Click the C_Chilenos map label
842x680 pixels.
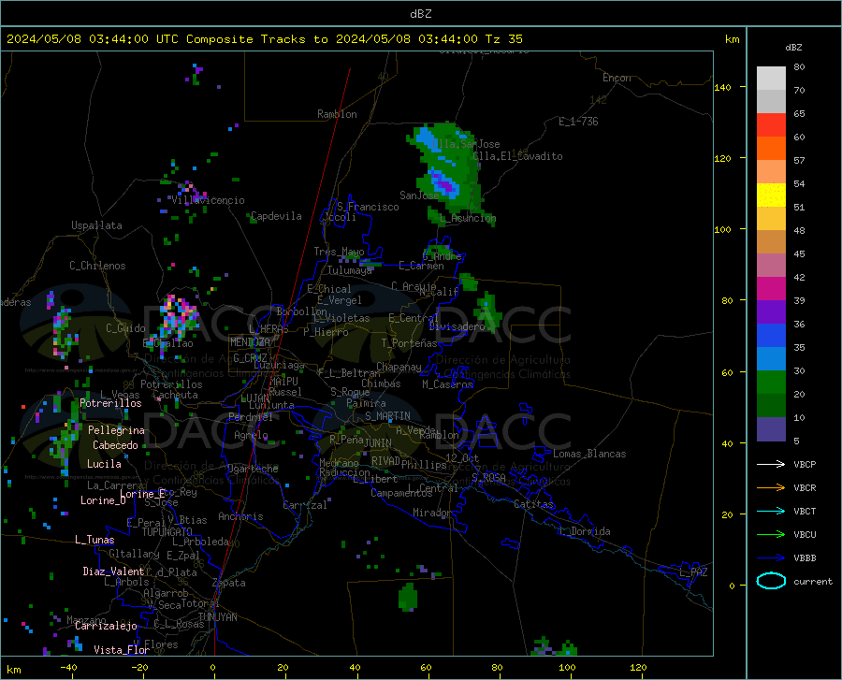[97, 266]
